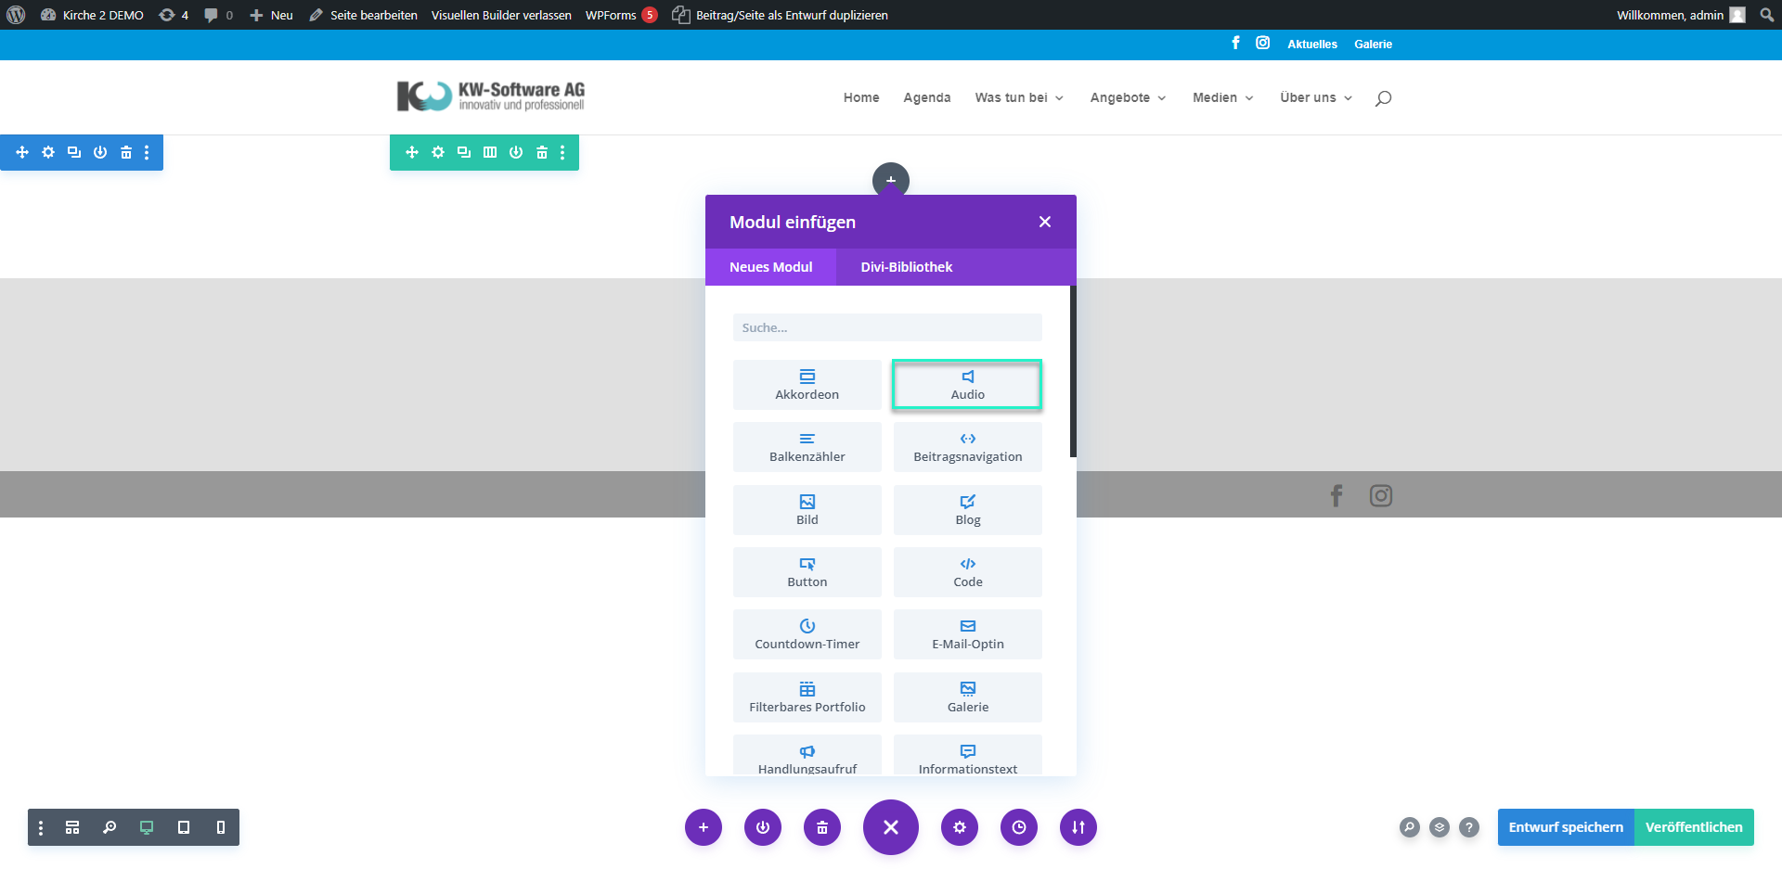Screen dimensions: 1782x869
Task: Open editing history clock button
Action: click(1018, 827)
